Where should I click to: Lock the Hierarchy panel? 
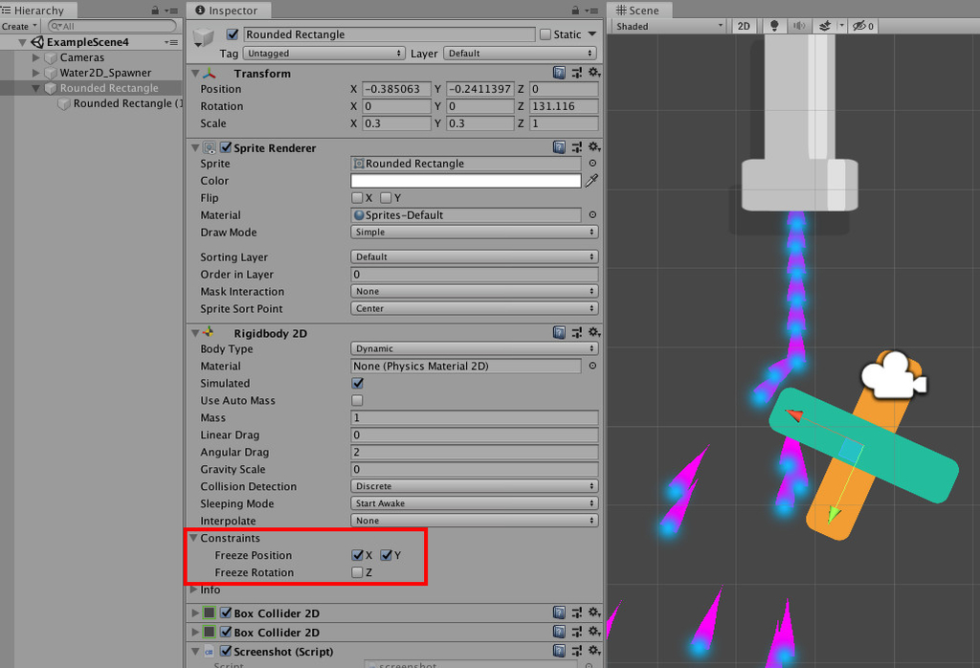[x=155, y=10]
